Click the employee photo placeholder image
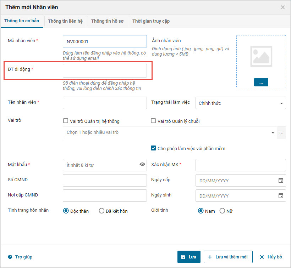The image size is (291, 268). tap(261, 56)
